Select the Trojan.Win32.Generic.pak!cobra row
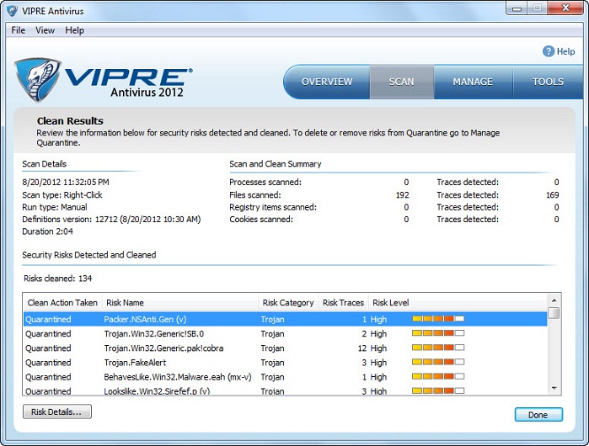Image resolution: width=589 pixels, height=446 pixels. pos(285,348)
